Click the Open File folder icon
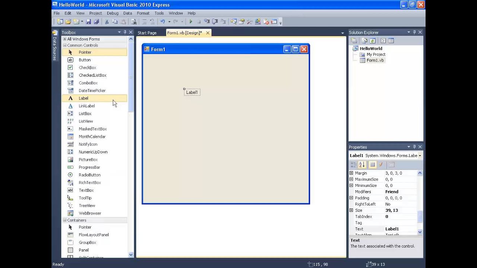 point(68,22)
